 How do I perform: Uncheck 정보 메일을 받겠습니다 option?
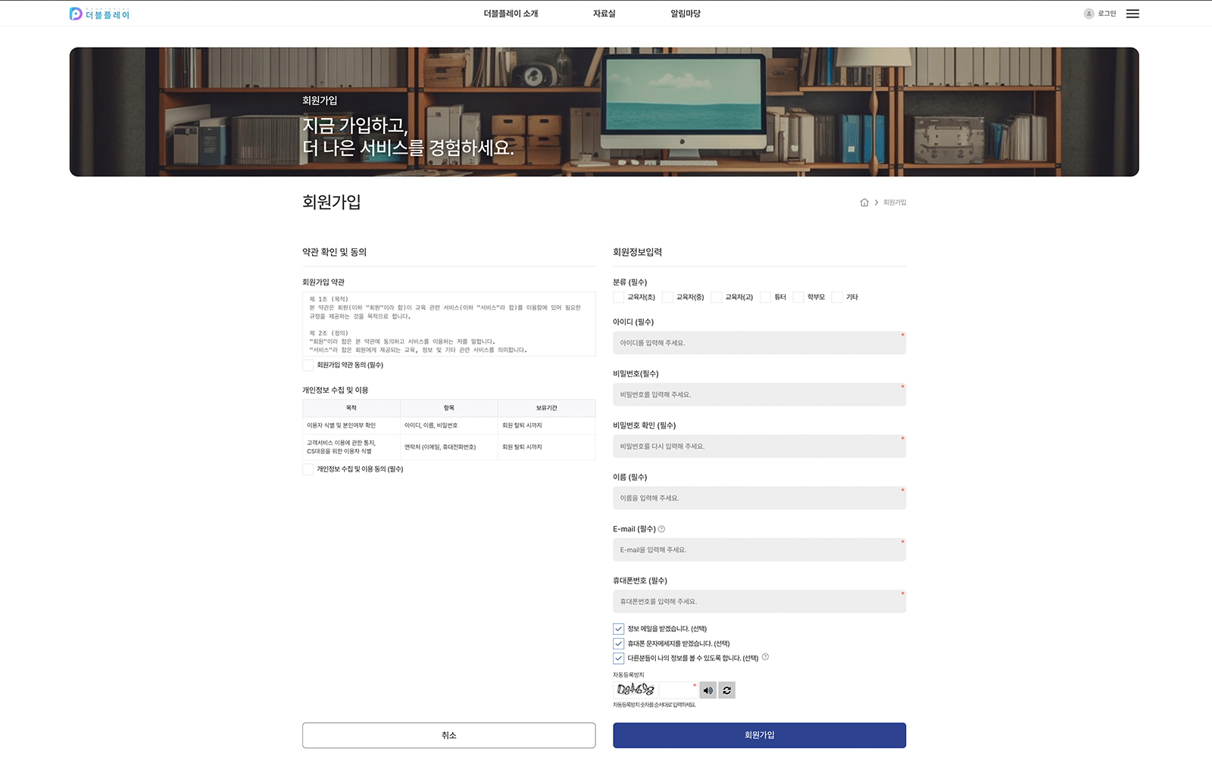point(618,629)
